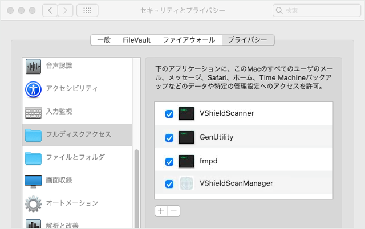Go forward with the right arrow button
Screen dimensions: 365x229
pos(65,10)
